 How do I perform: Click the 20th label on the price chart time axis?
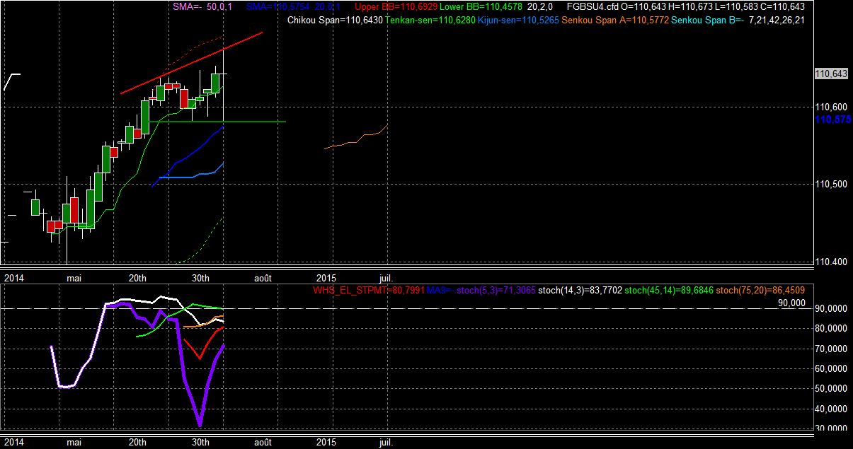click(x=137, y=279)
